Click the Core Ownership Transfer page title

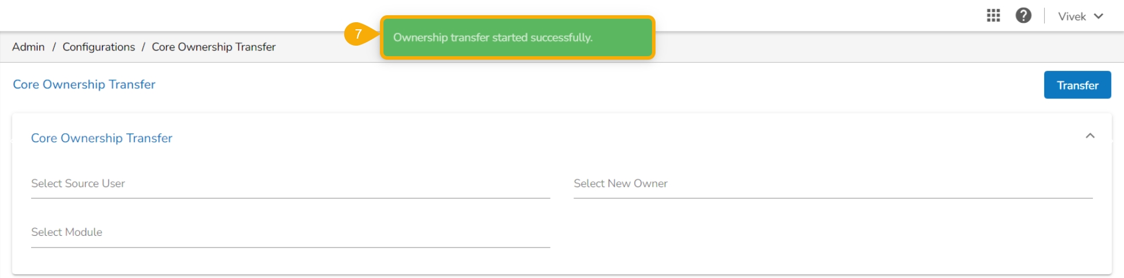[84, 84]
